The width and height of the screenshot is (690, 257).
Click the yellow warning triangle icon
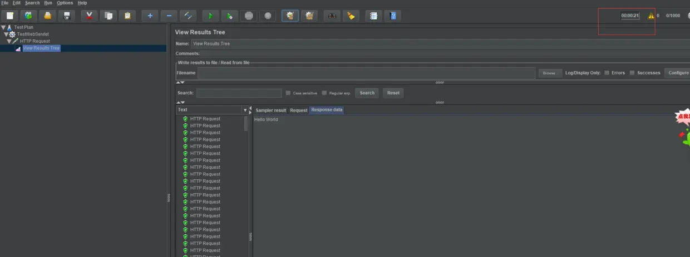[x=650, y=16]
